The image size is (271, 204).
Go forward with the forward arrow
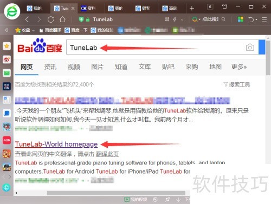pyautogui.click(x=38, y=19)
